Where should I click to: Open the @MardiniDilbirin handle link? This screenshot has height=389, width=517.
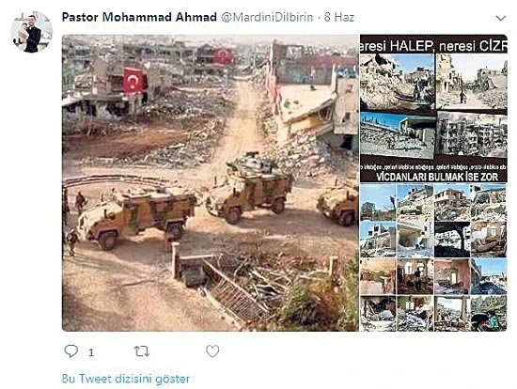point(266,17)
